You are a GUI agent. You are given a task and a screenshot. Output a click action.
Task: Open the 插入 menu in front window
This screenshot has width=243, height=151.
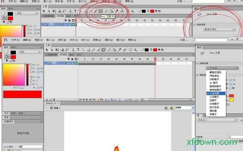tap(50, 40)
